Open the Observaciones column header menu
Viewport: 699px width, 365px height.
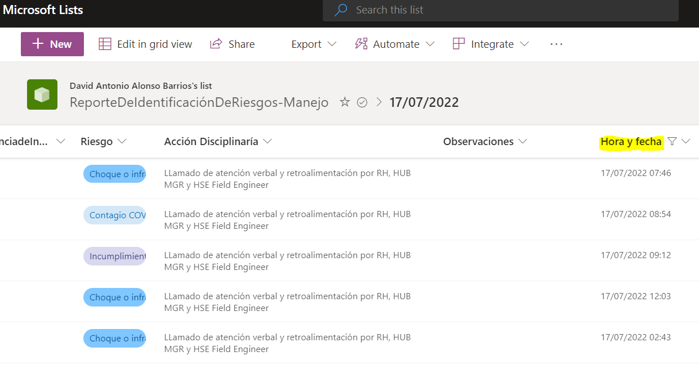tap(485, 142)
